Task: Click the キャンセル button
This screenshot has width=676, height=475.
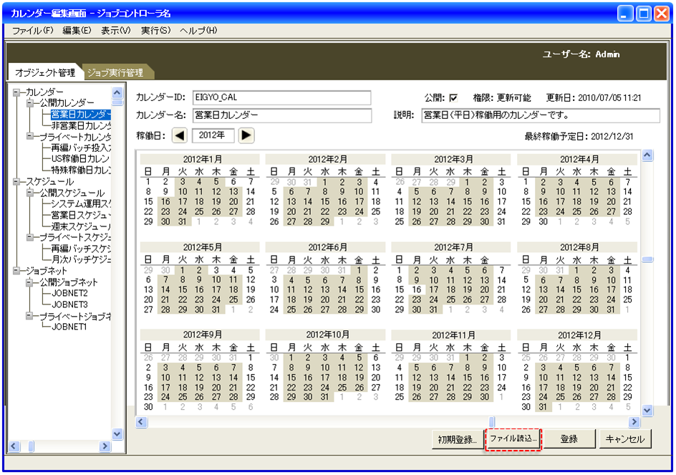Action: (x=625, y=440)
